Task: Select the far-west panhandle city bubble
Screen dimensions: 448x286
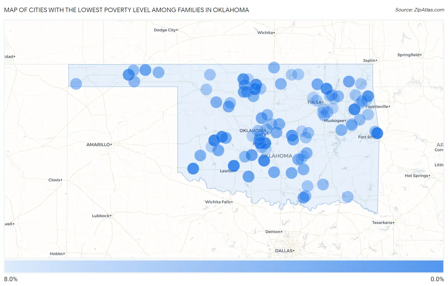Action: [76, 84]
